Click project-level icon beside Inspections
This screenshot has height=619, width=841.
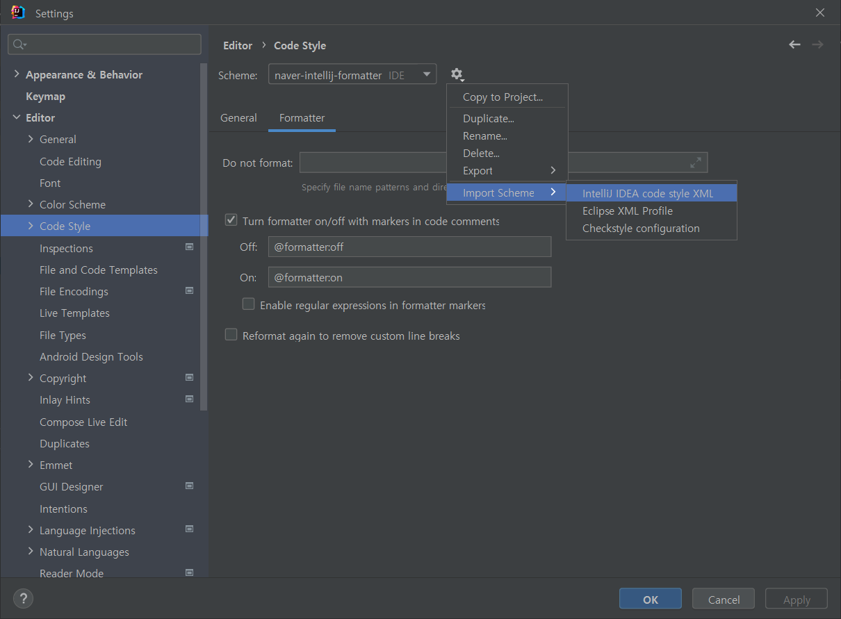pyautogui.click(x=189, y=247)
